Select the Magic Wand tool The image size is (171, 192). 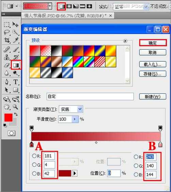[x=16, y=33]
